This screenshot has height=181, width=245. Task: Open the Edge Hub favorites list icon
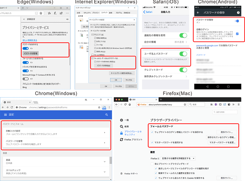[x=49, y=13]
